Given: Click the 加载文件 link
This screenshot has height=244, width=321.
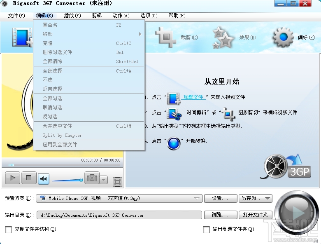Looking at the screenshot, I should pyautogui.click(x=194, y=97).
